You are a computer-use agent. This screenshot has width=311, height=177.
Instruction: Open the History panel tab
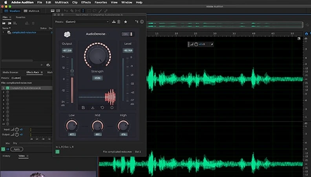click(6, 156)
